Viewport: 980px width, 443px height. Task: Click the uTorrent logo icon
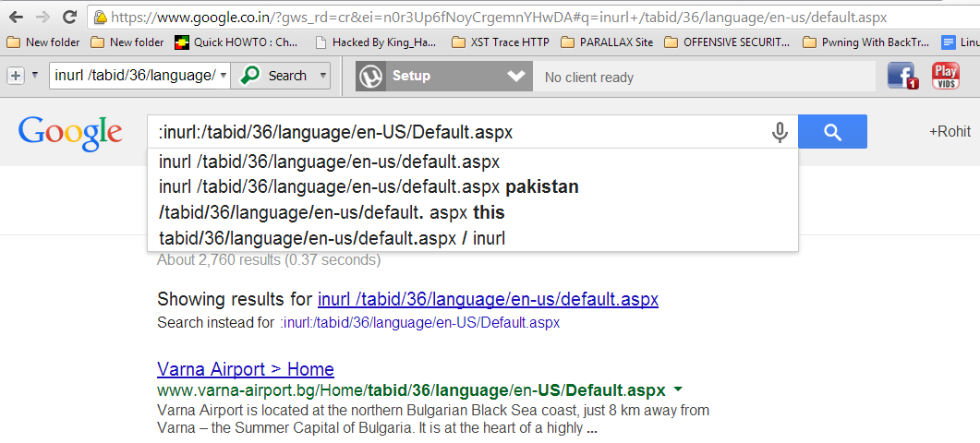click(371, 77)
